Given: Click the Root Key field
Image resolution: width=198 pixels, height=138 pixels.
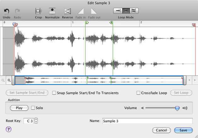Looking at the screenshot, I should pyautogui.click(x=29, y=121).
